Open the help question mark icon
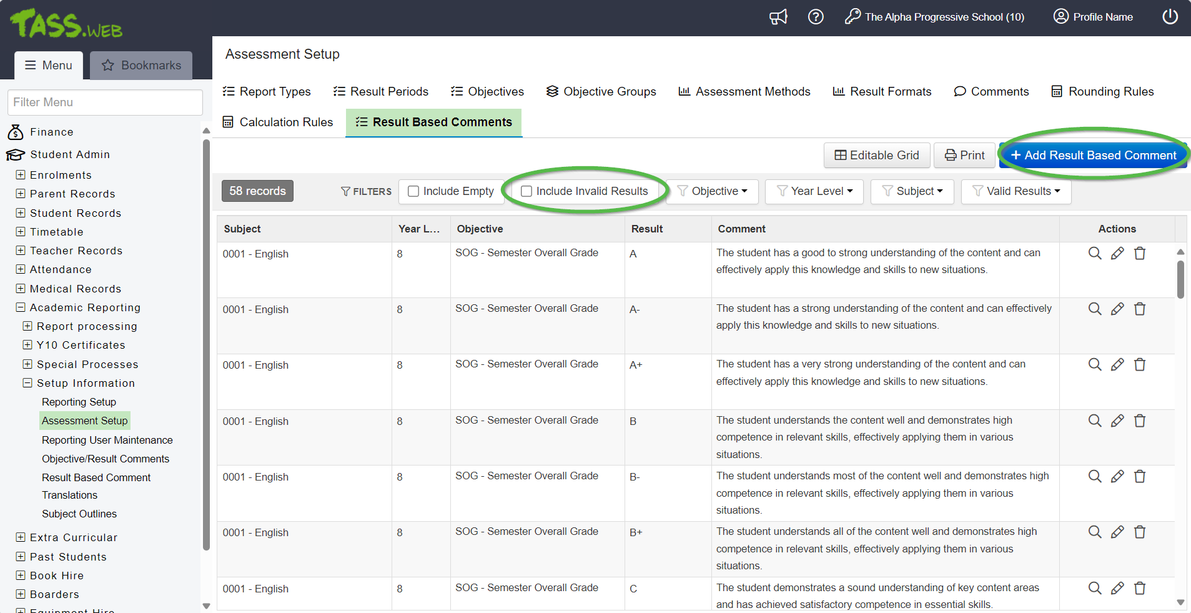 pos(816,17)
